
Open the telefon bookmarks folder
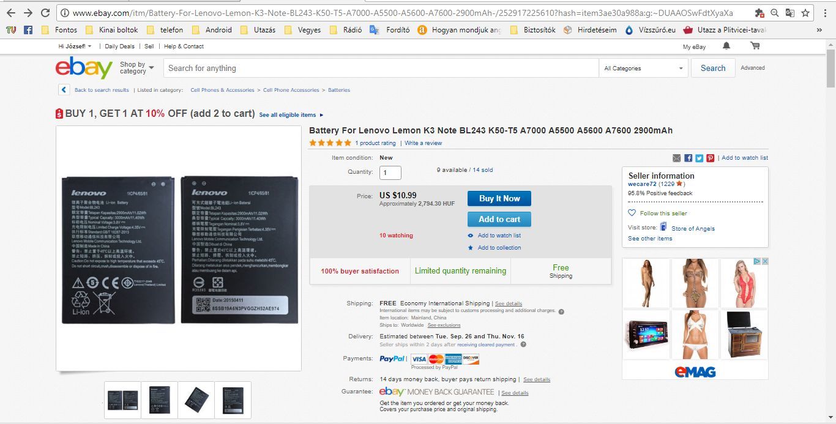tap(165, 29)
